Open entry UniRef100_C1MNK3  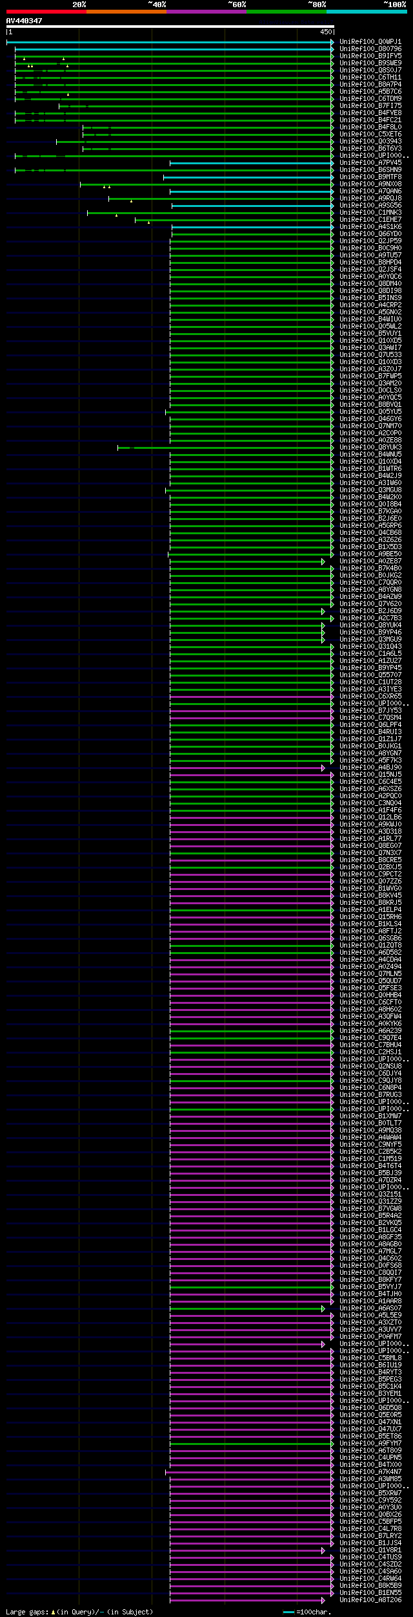pos(370,213)
